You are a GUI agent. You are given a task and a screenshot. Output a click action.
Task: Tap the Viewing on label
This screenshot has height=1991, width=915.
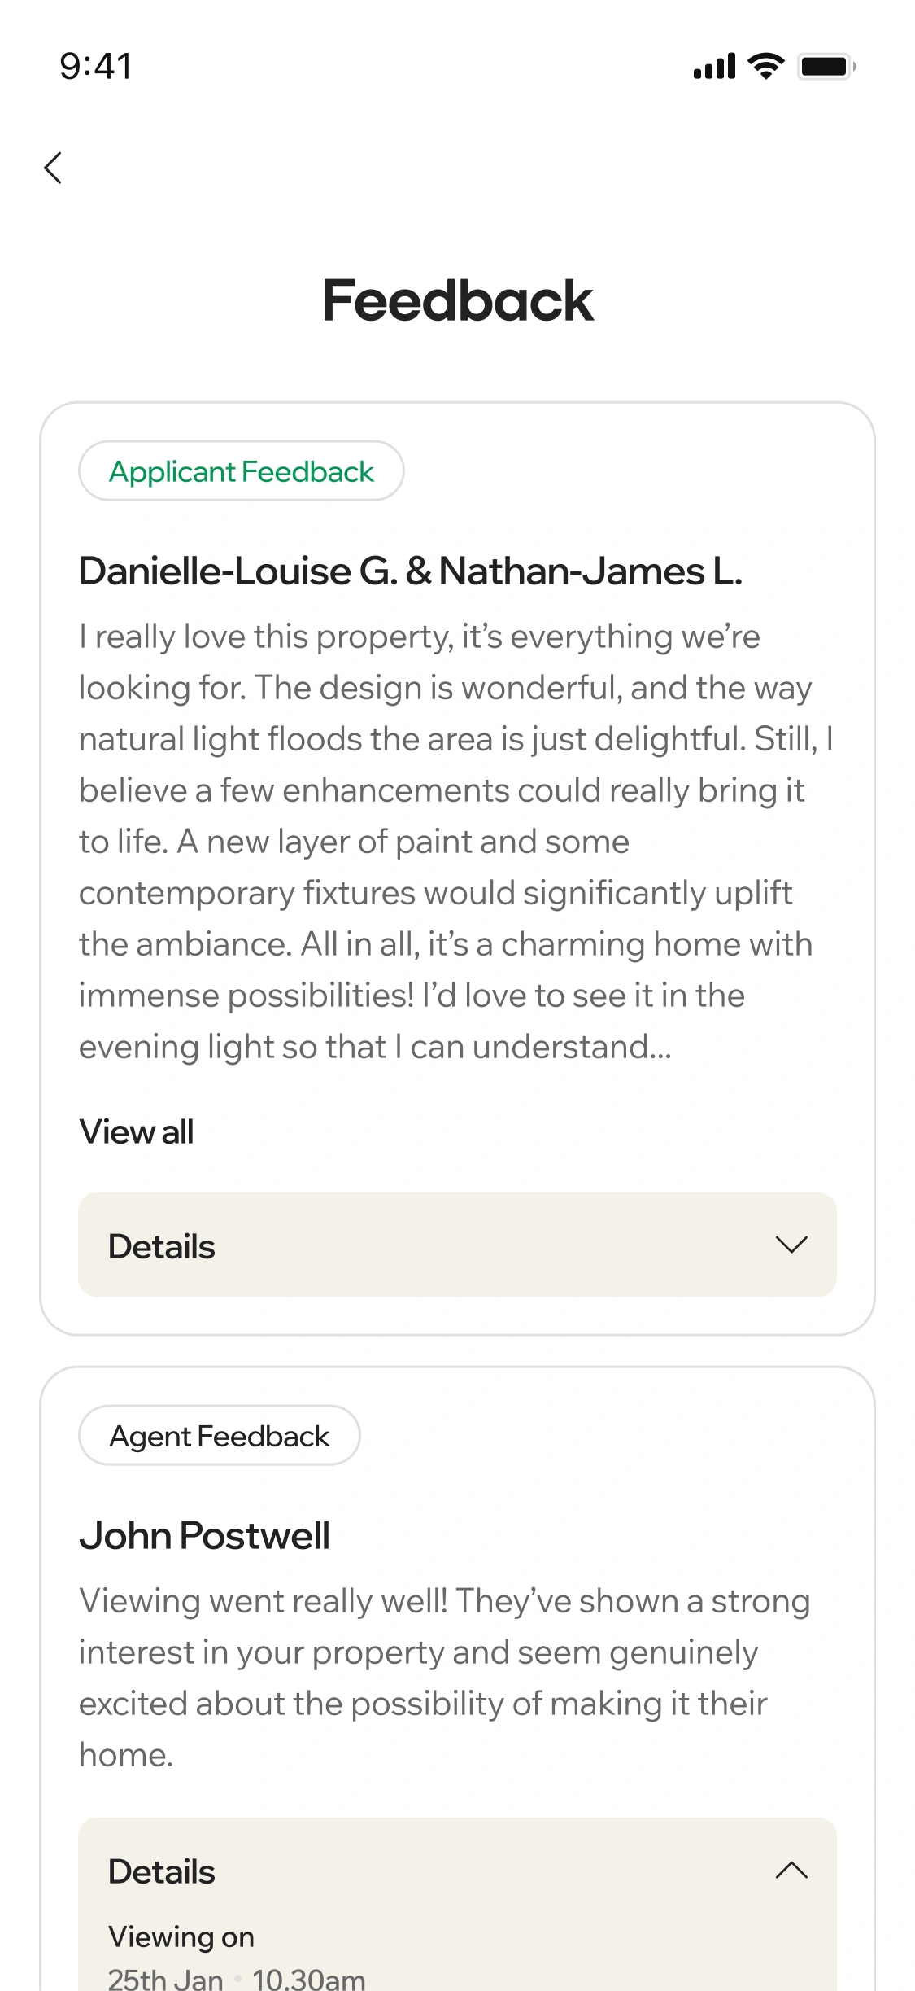click(x=181, y=1936)
